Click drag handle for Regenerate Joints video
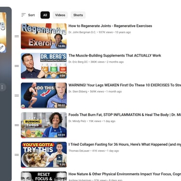The width and height of the screenshot is (181, 181). (17, 36)
